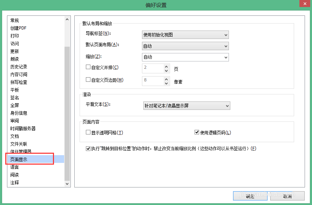Open the 注释 preferences section
The height and width of the screenshot is (205, 312).
[15, 182]
